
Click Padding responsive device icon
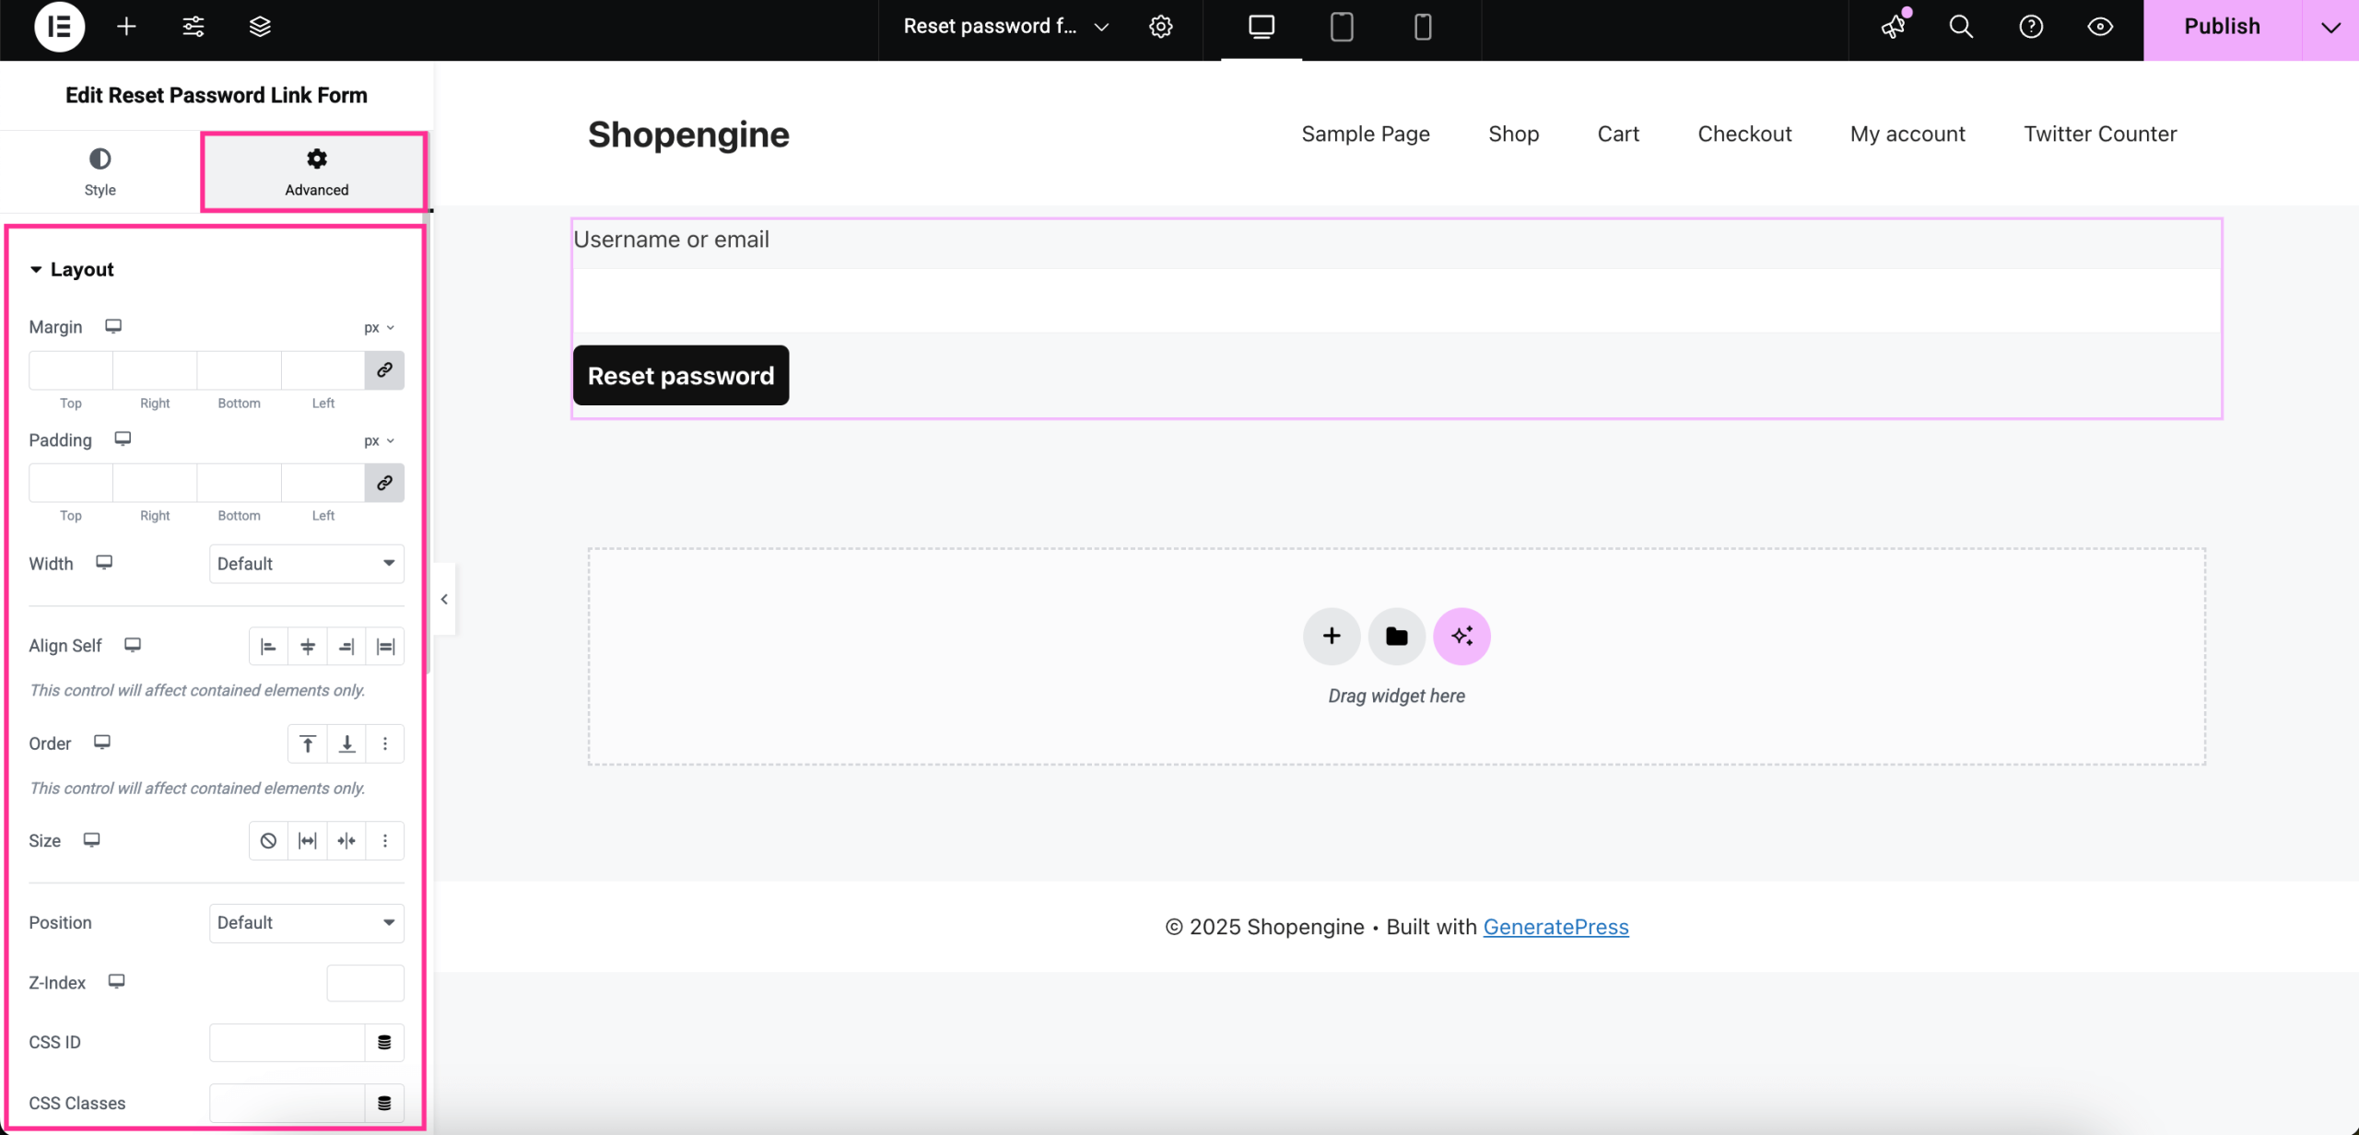(123, 439)
